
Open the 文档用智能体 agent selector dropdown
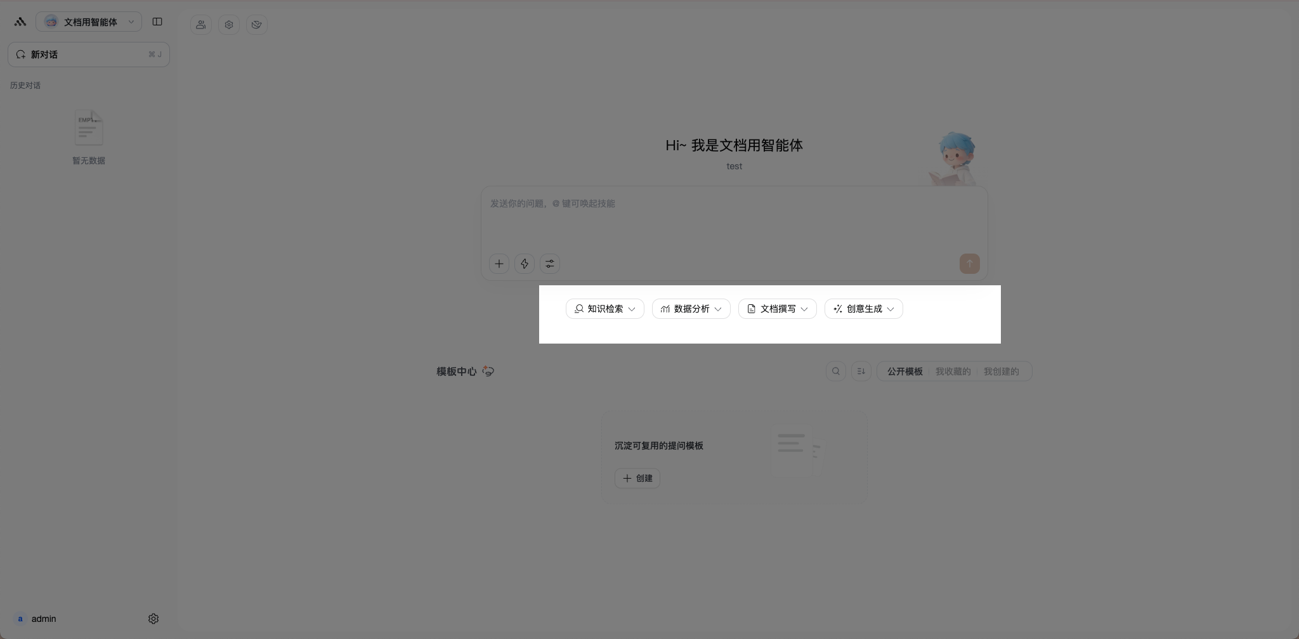(x=89, y=22)
